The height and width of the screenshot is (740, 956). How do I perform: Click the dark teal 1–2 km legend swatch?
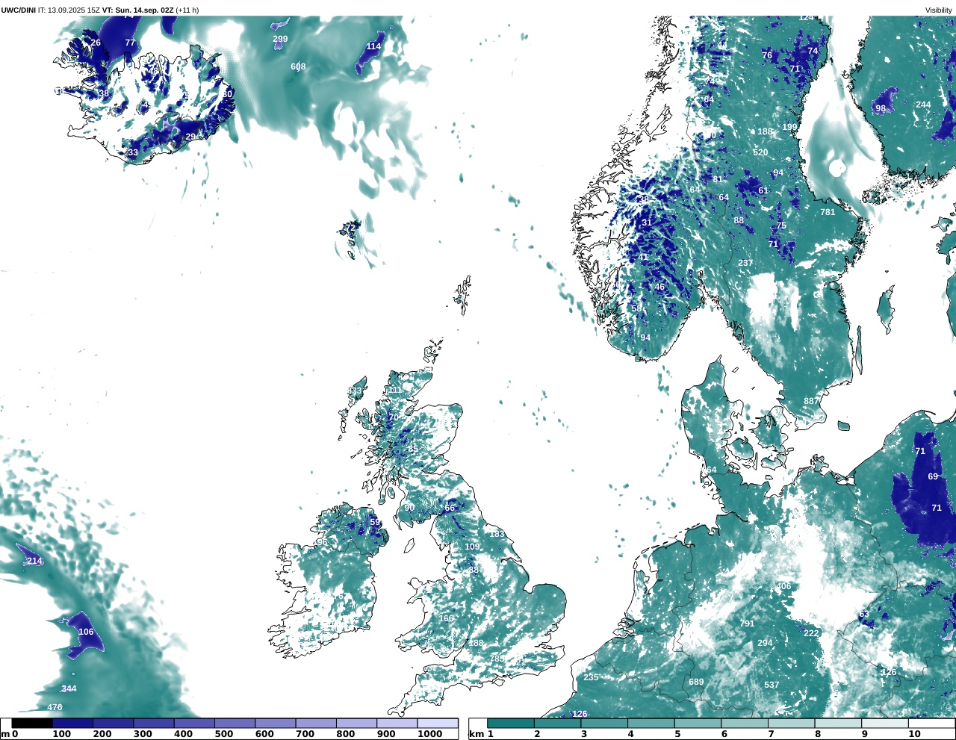click(x=511, y=723)
